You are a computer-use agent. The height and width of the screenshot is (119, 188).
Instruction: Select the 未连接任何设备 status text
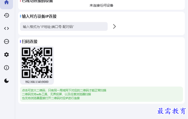[101, 5]
